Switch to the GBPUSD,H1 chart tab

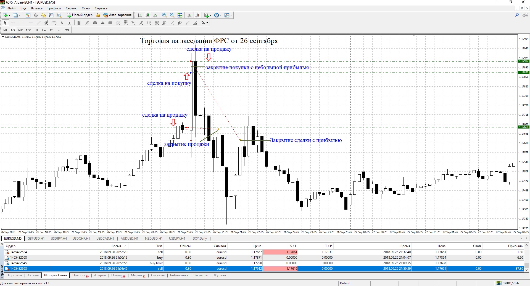(36, 239)
